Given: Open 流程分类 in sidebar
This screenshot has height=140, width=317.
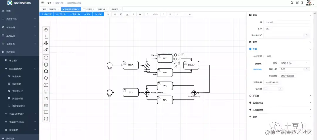Looking at the screenshot, I should click(x=19, y=77).
